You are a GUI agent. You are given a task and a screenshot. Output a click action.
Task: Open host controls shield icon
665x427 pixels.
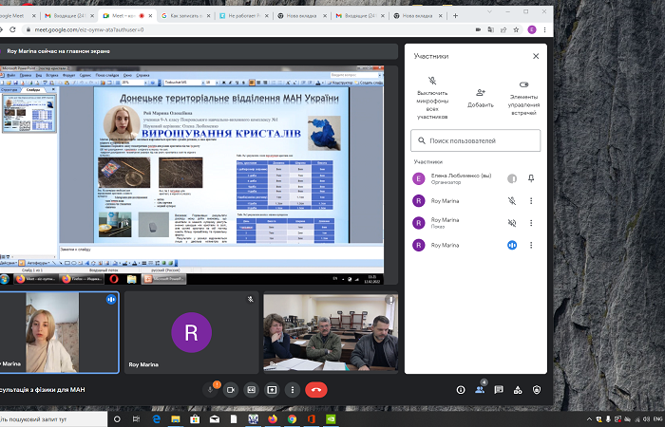pyautogui.click(x=539, y=389)
